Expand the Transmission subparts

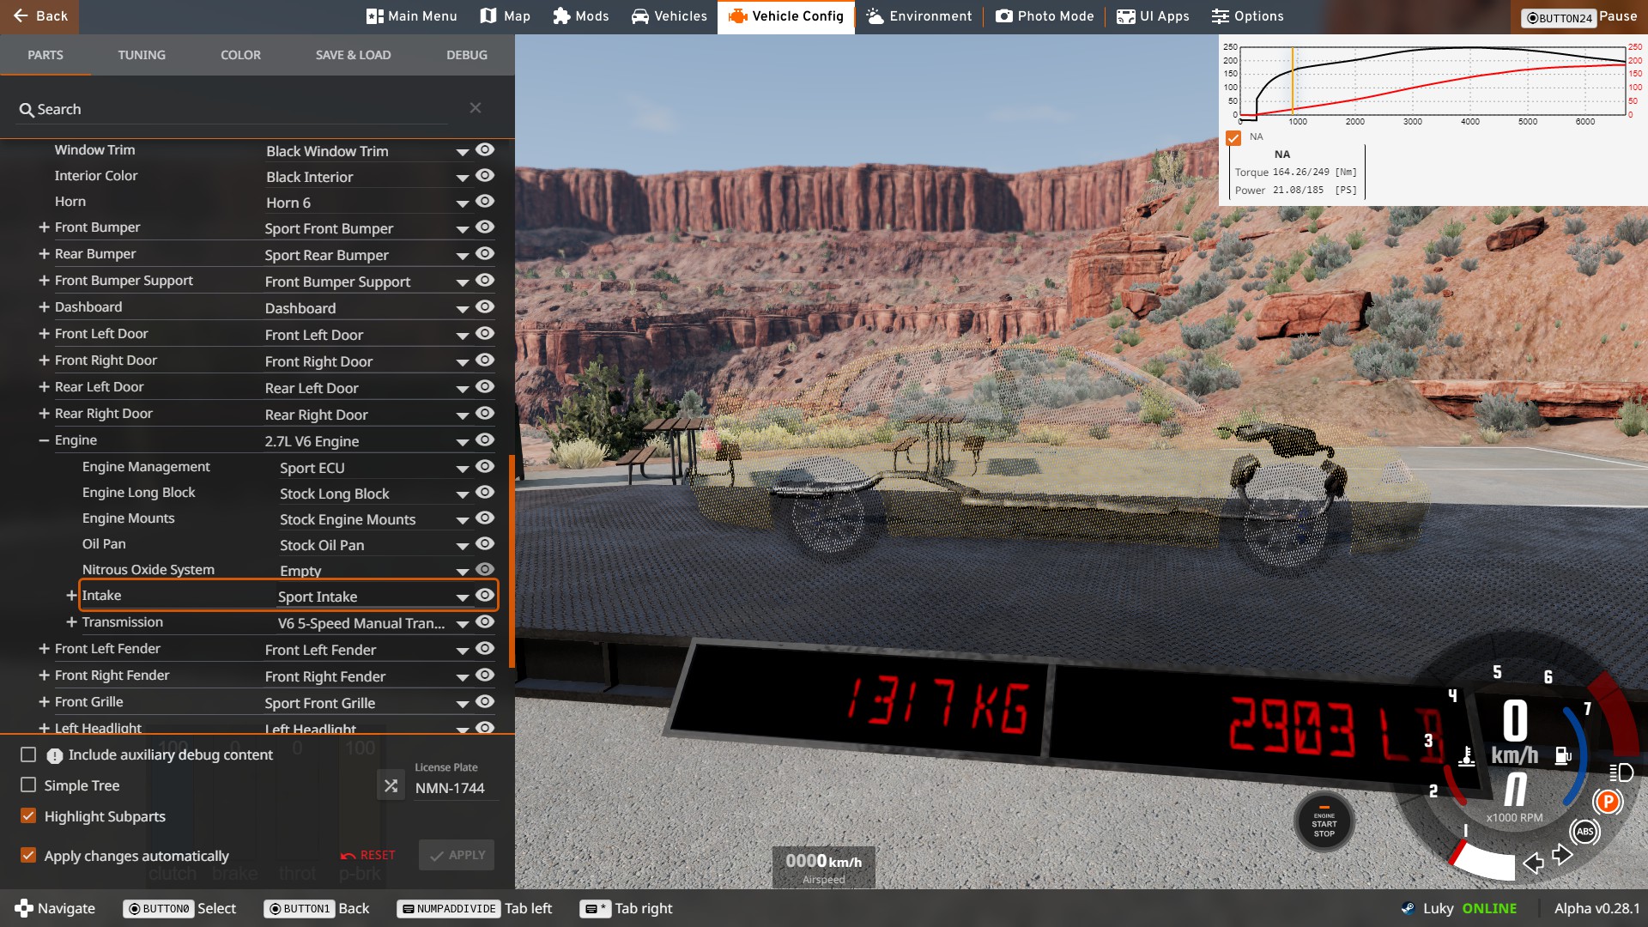point(71,622)
